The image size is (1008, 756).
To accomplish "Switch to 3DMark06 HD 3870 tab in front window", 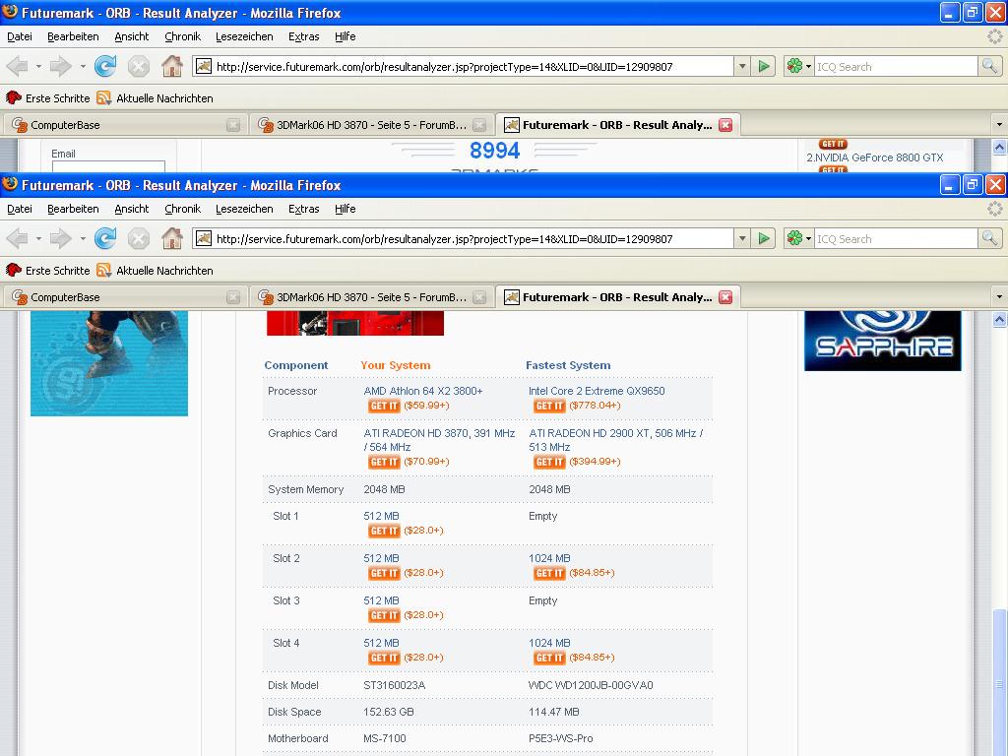I will tap(371, 297).
